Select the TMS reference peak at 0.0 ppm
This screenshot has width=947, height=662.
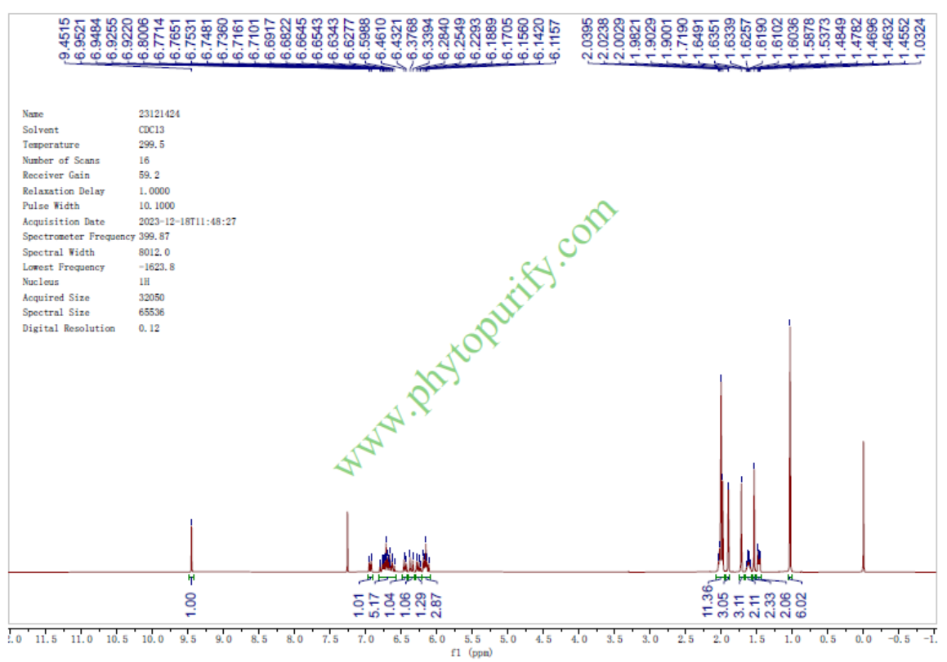(863, 506)
